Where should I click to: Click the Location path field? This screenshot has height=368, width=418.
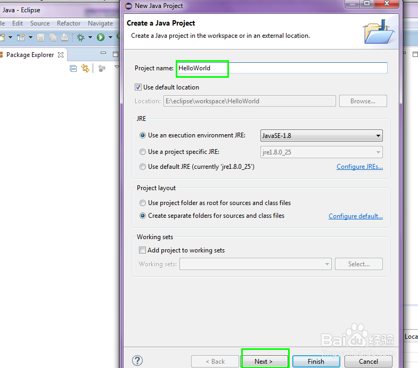tap(250, 101)
